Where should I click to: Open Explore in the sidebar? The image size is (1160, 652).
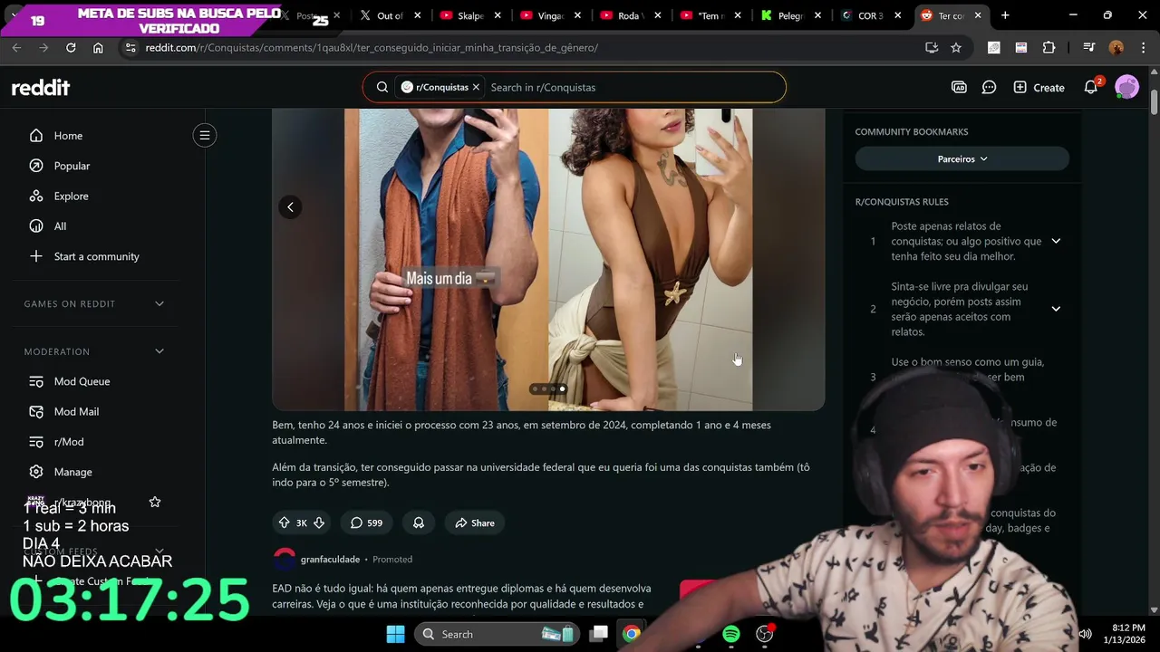[x=71, y=196]
